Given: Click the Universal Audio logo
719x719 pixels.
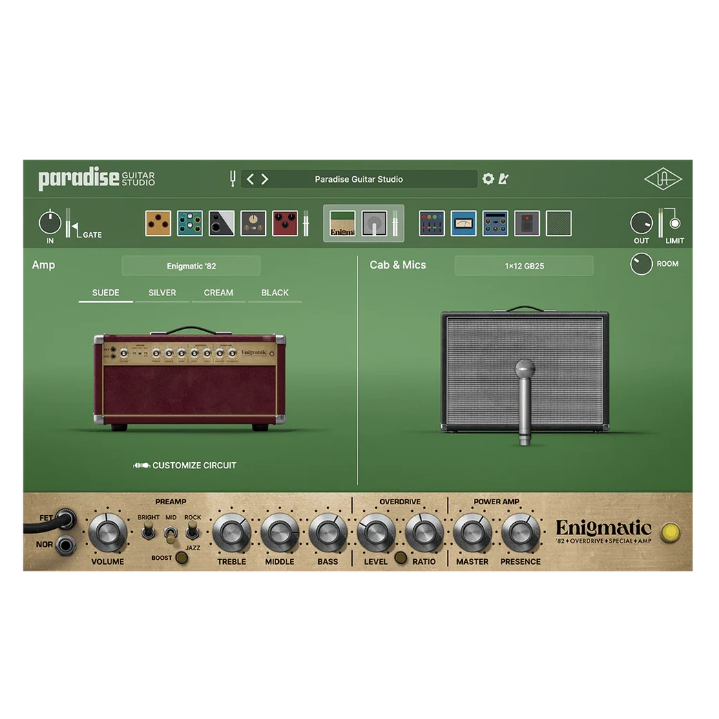Looking at the screenshot, I should 663,179.
